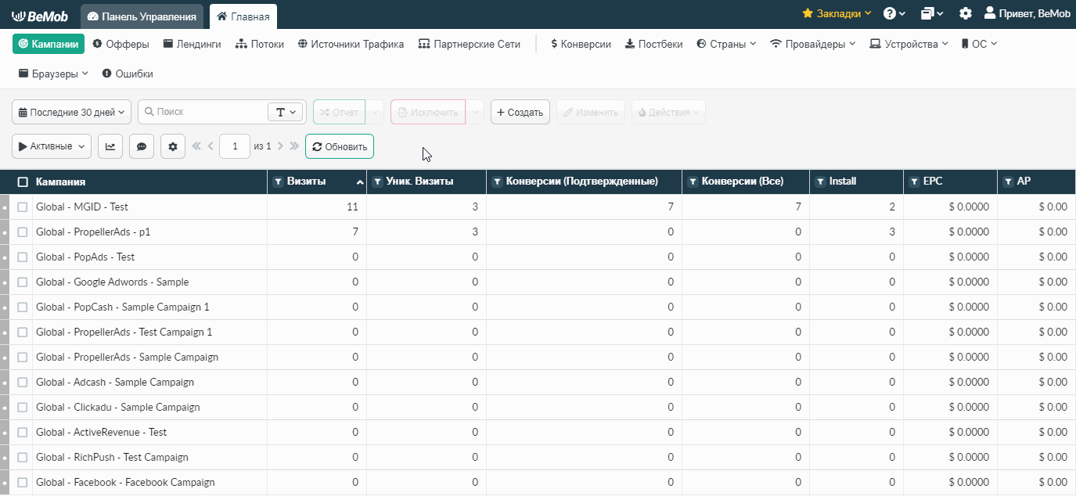Go to next page arrow
This screenshot has width=1076, height=496.
(280, 146)
